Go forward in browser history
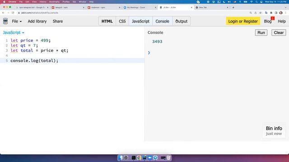Screen dimensions: 289x162 coord(8,13)
